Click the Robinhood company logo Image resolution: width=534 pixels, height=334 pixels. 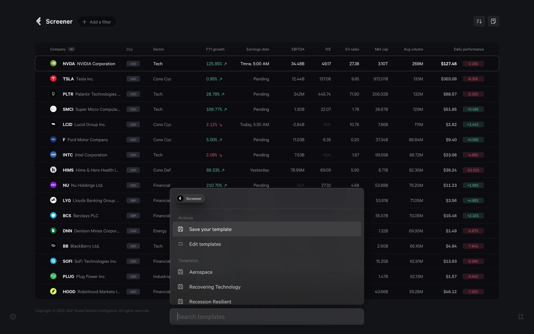[x=53, y=291]
